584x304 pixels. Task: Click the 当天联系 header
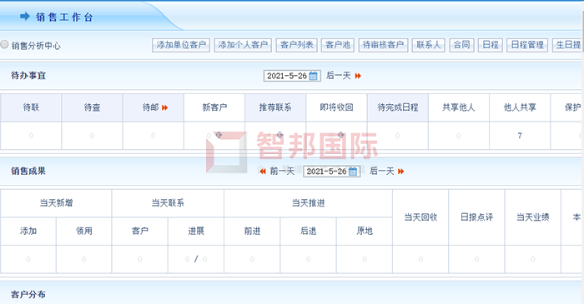(168, 203)
